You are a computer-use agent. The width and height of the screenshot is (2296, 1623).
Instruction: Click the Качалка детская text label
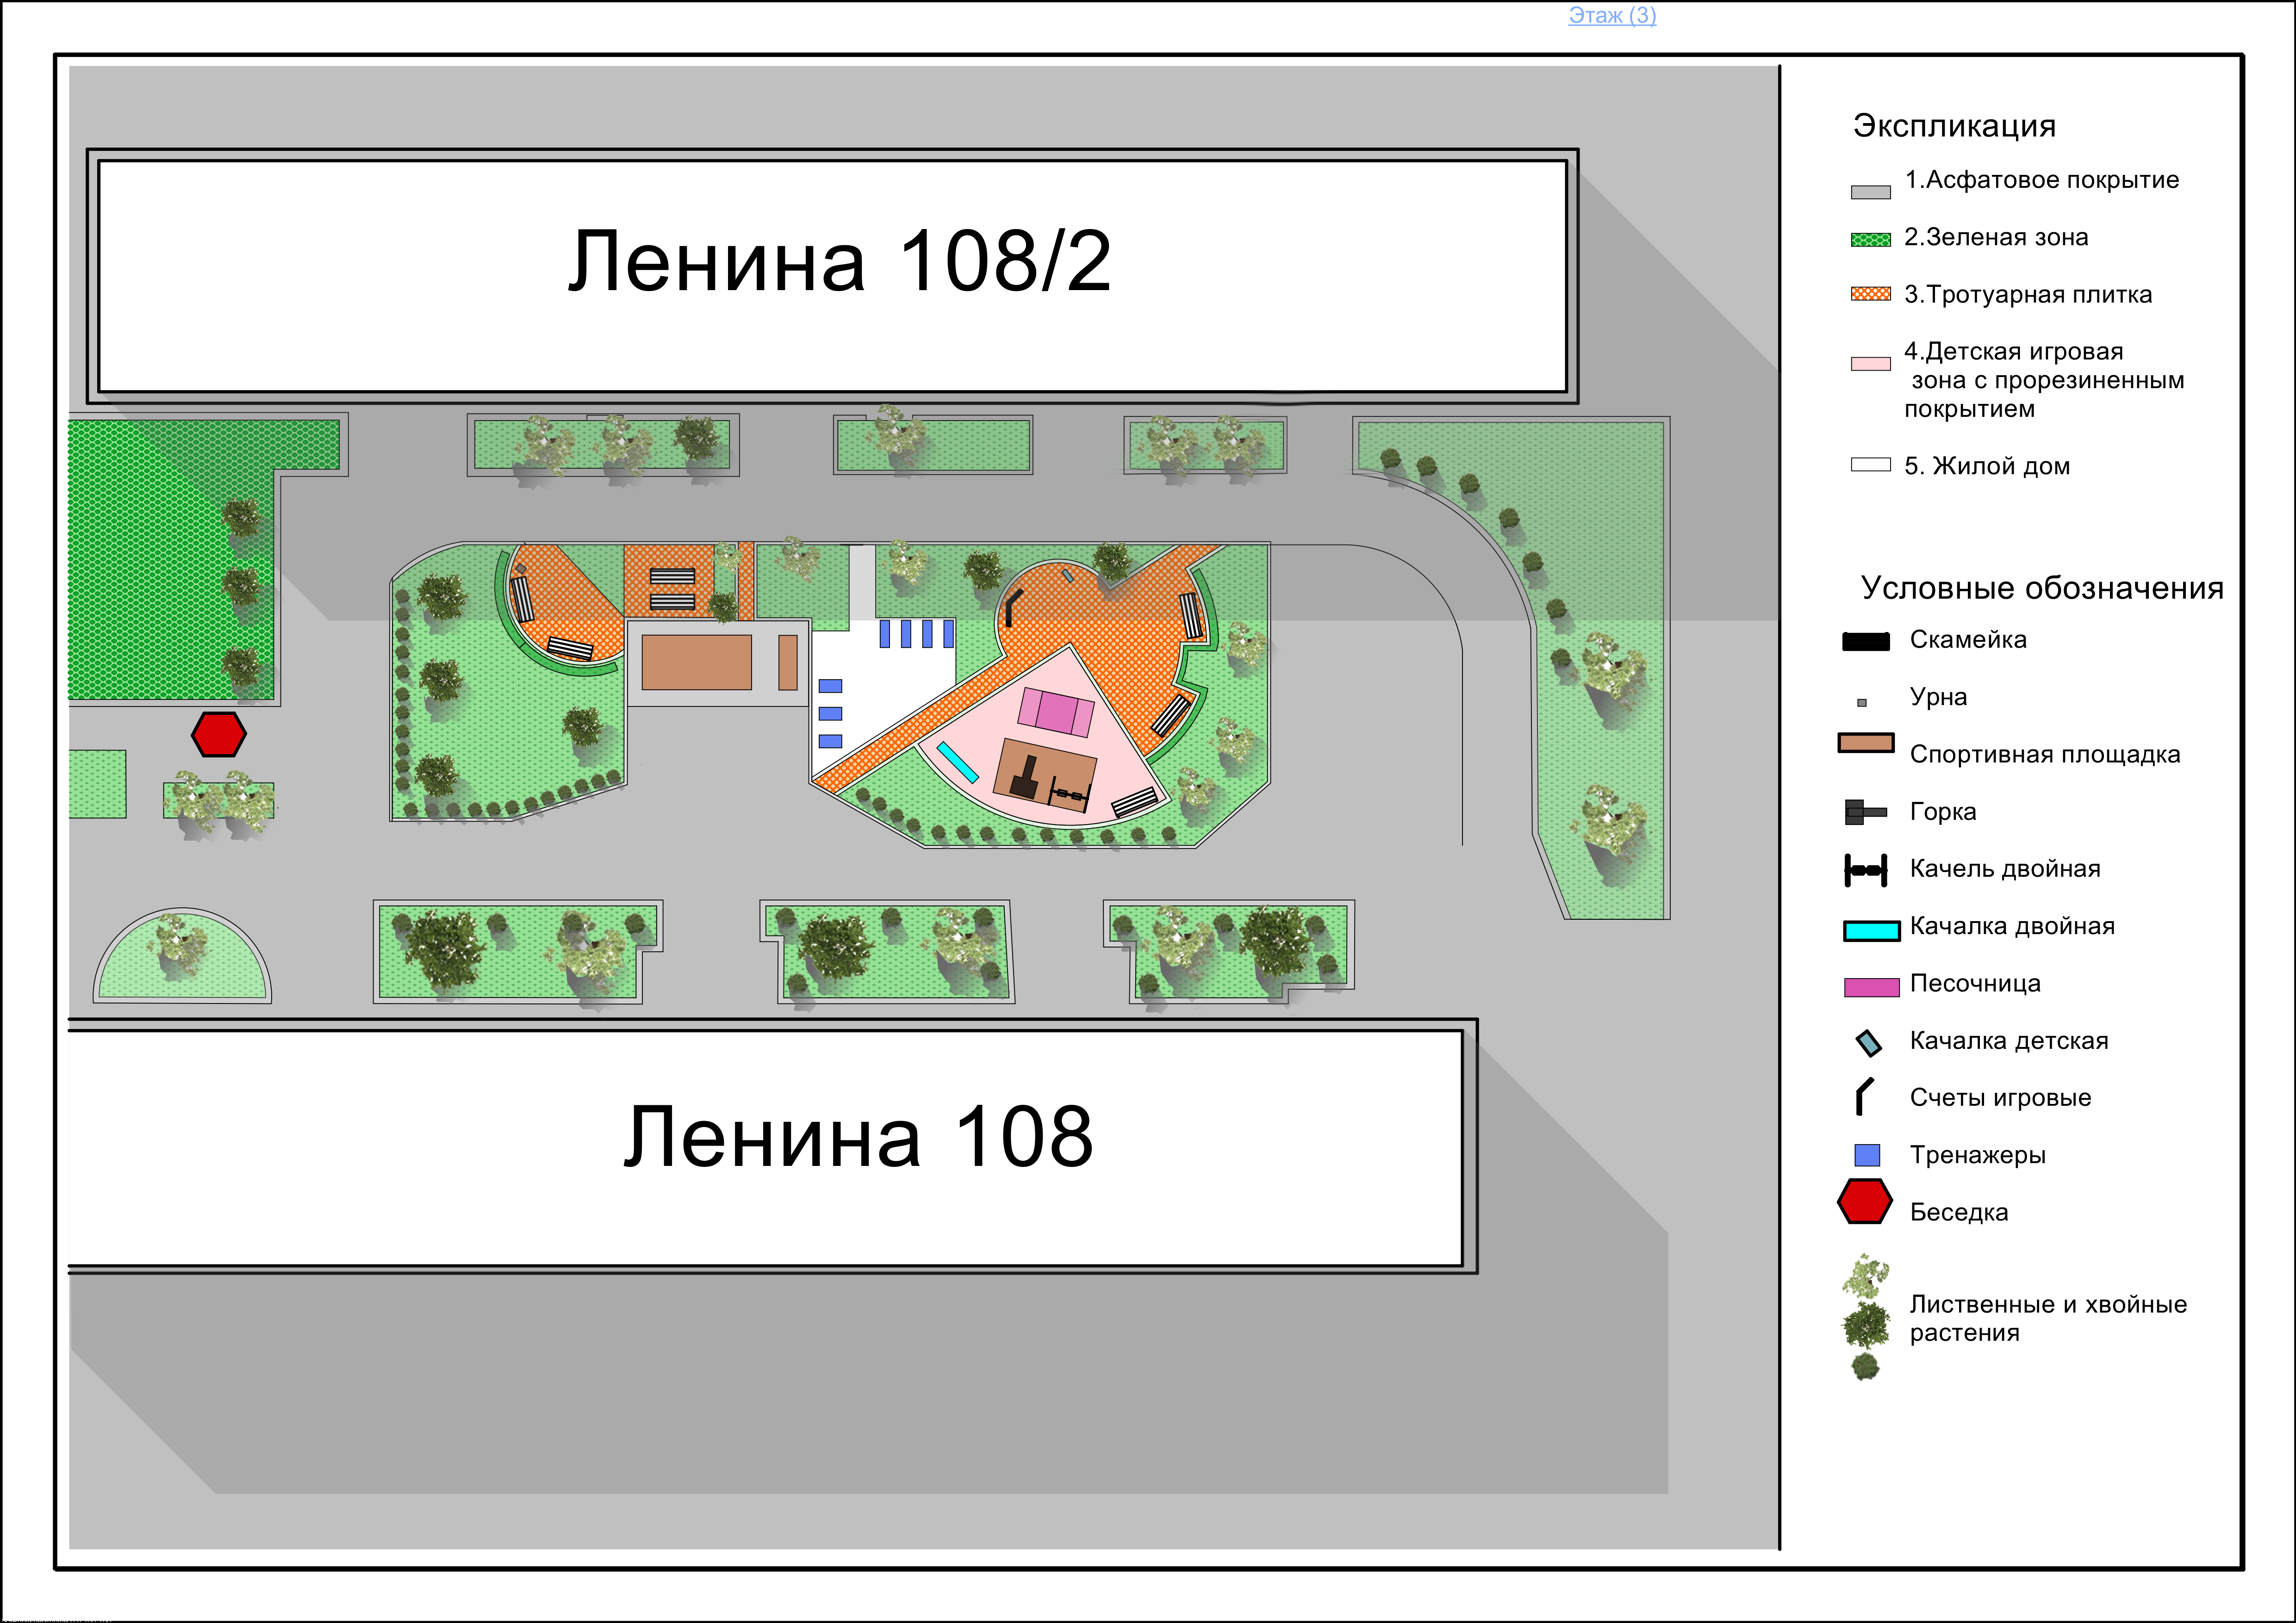coord(2009,1041)
